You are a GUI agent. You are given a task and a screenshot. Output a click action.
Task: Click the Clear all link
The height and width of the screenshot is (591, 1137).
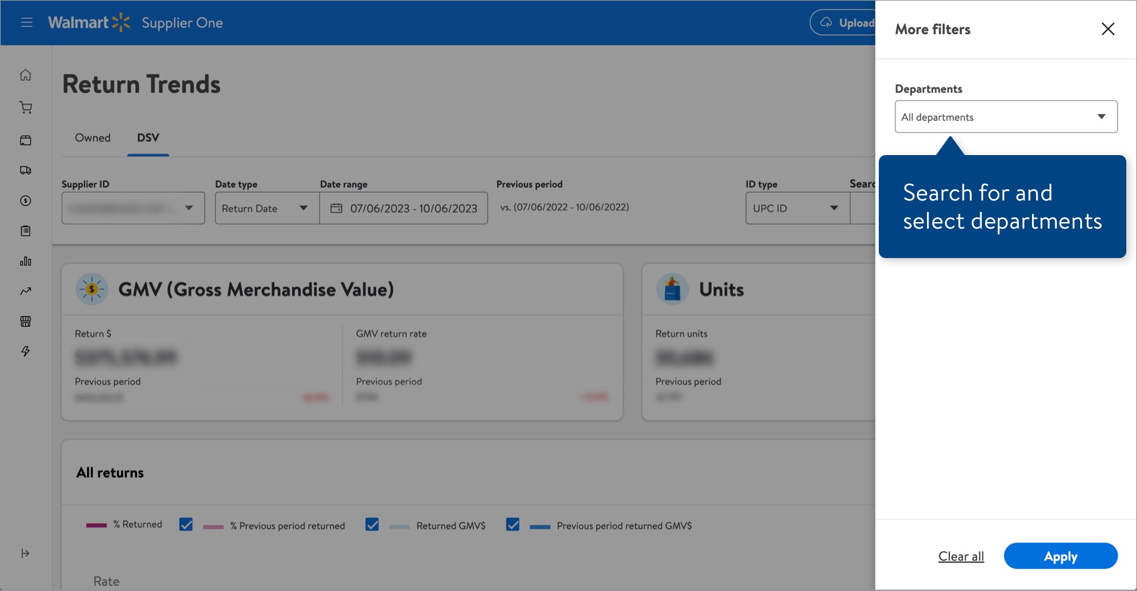[x=961, y=556]
